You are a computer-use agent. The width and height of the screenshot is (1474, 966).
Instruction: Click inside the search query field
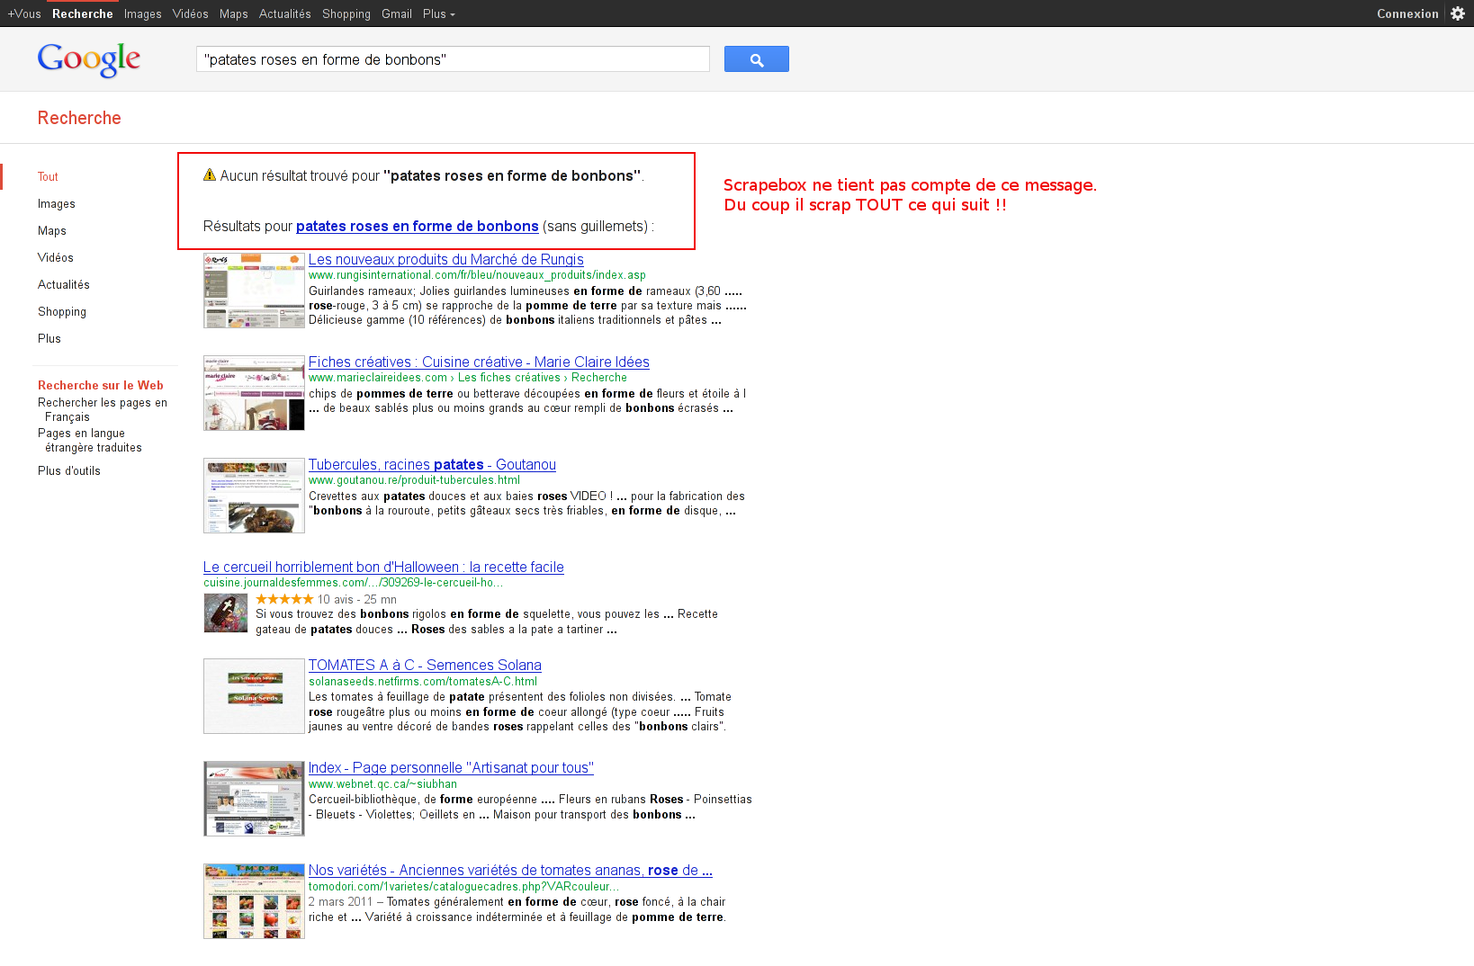453,59
